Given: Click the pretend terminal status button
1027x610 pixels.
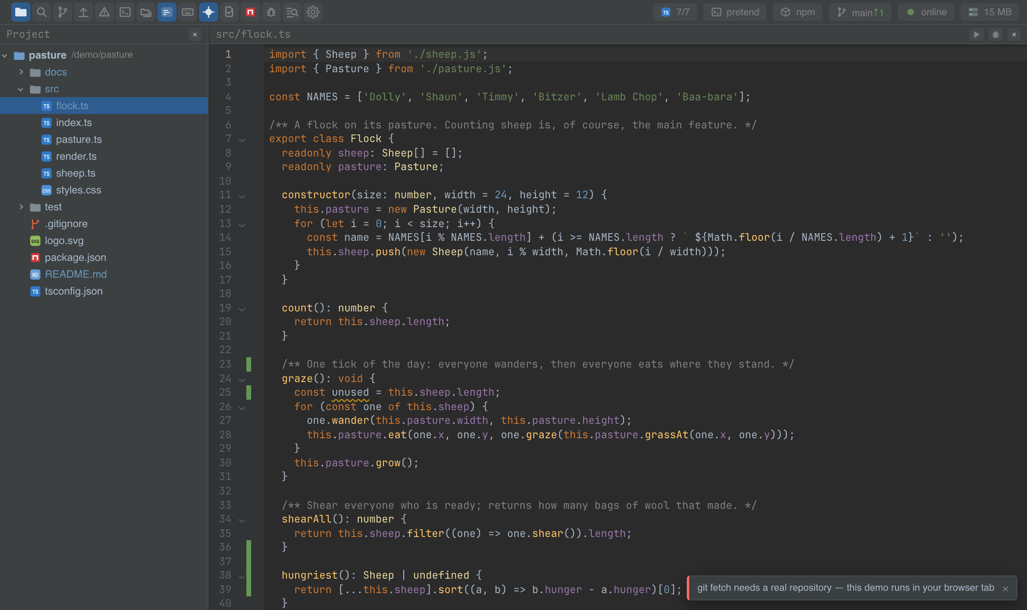Looking at the screenshot, I should [735, 12].
